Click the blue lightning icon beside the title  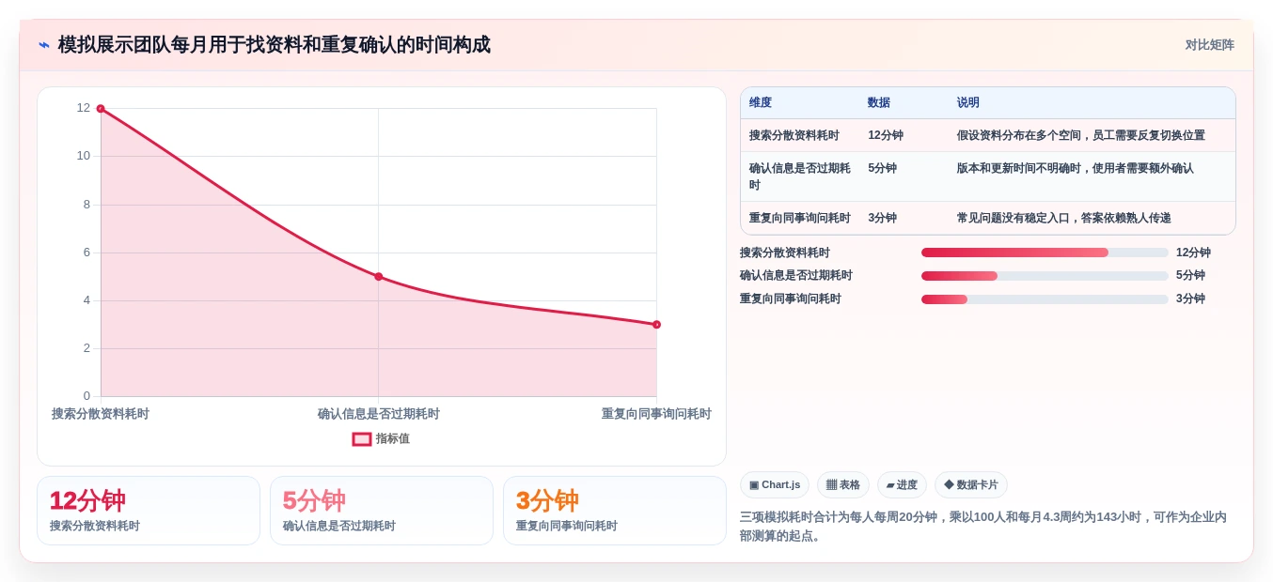(x=44, y=45)
